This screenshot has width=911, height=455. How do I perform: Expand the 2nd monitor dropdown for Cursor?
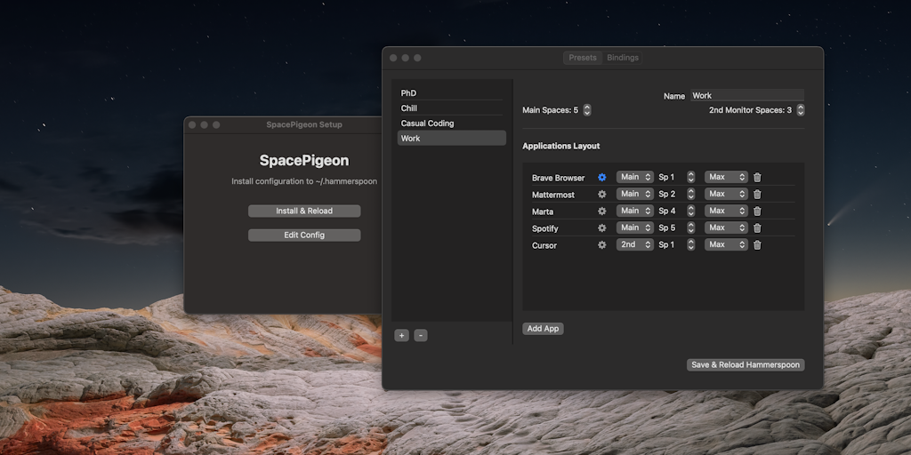point(635,244)
